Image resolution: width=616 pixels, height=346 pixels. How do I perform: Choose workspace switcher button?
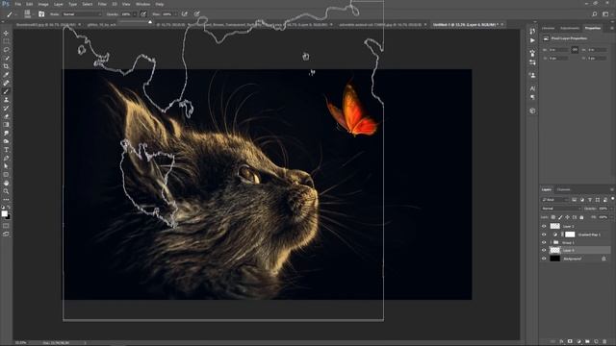[x=605, y=14]
